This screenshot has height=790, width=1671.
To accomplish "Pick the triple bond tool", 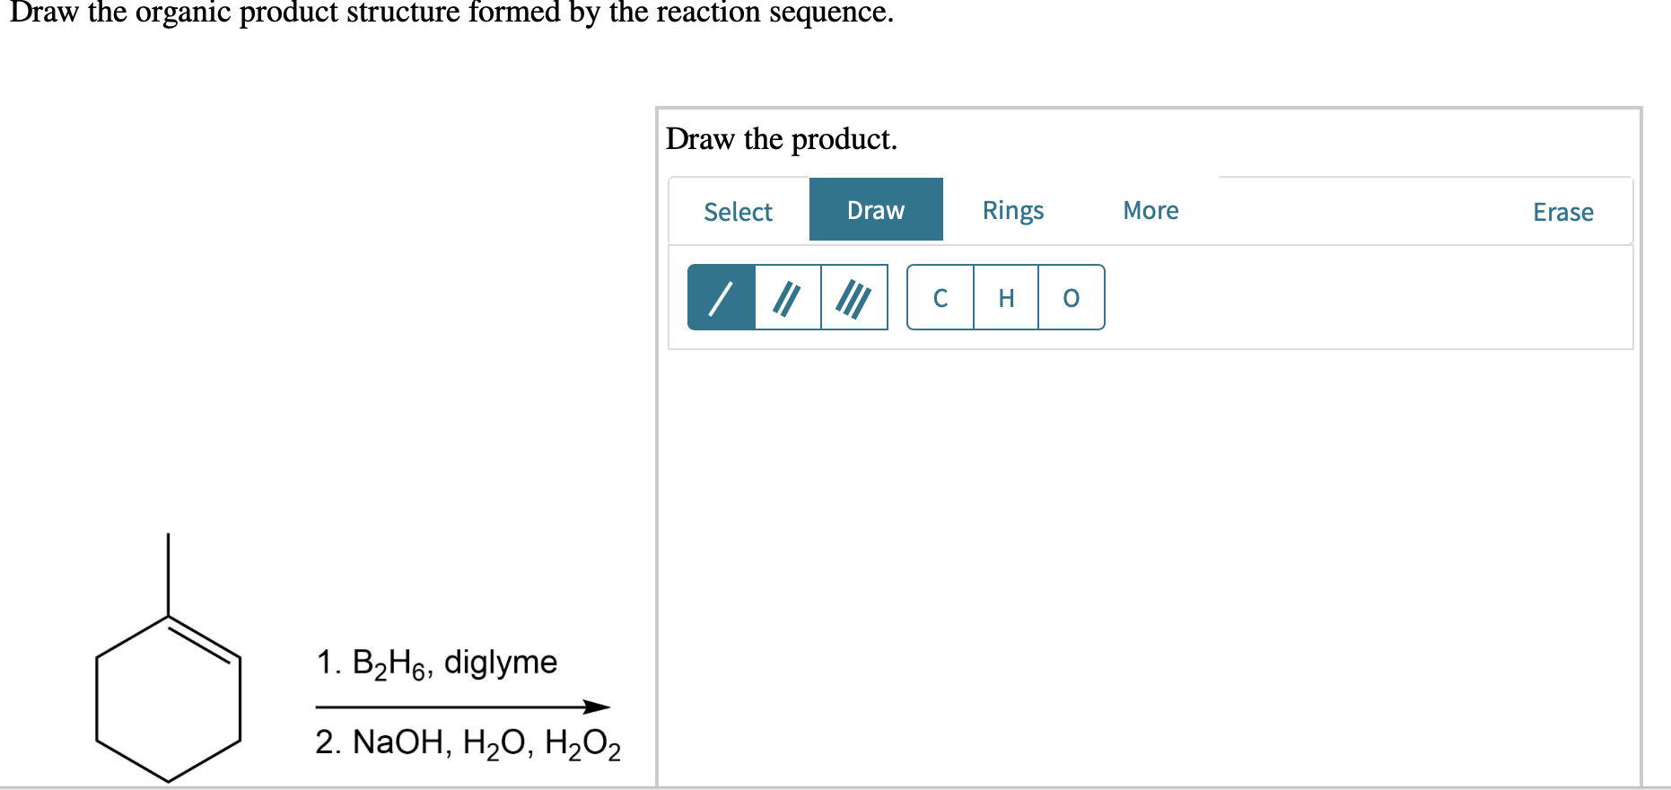I will [x=854, y=297].
